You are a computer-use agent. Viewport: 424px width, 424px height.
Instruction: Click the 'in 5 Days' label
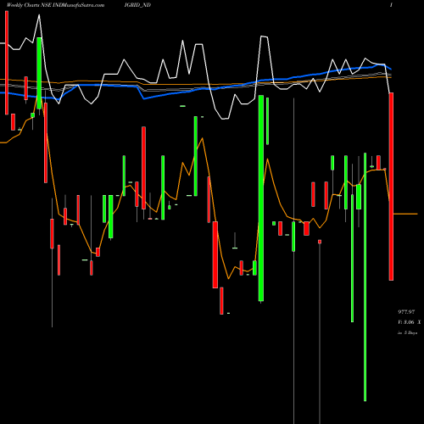[407, 333]
